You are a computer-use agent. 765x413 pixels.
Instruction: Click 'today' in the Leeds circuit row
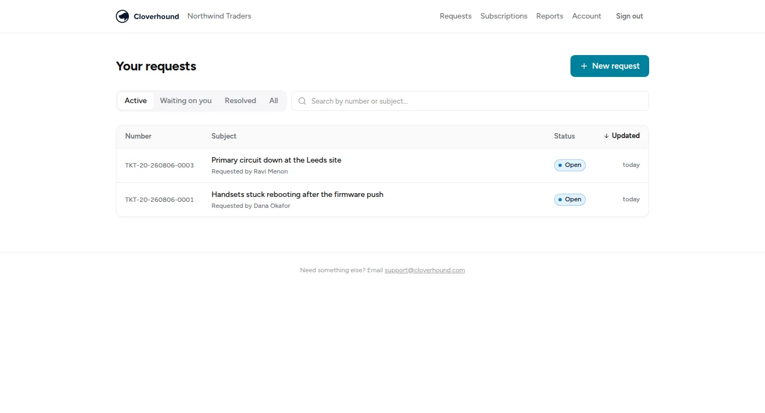631,165
